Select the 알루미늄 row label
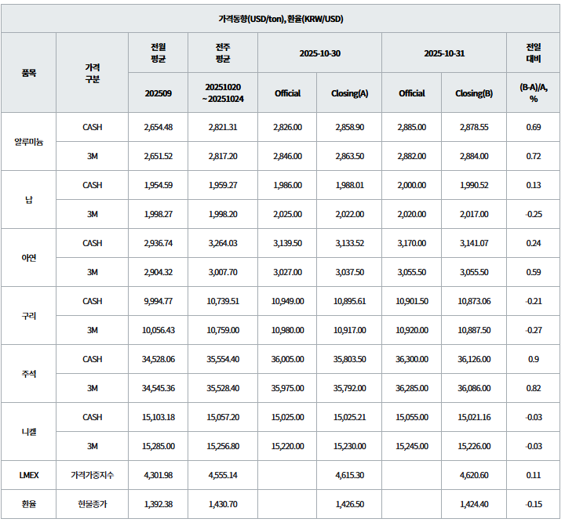 tap(29, 142)
